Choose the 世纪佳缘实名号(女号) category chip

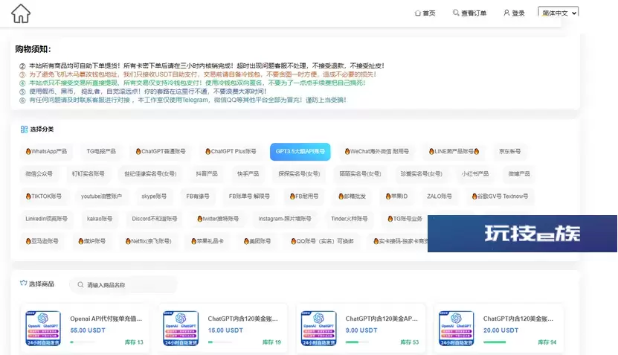pos(150,174)
